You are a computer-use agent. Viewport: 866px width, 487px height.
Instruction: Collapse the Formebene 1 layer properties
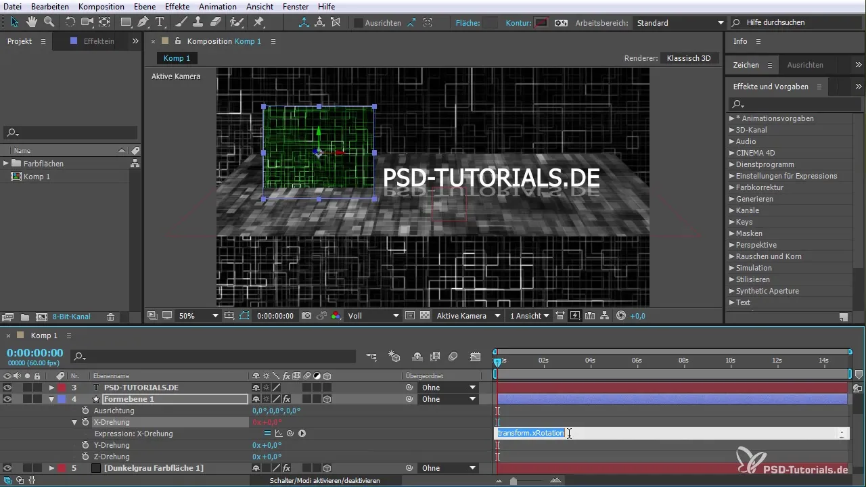coord(51,399)
